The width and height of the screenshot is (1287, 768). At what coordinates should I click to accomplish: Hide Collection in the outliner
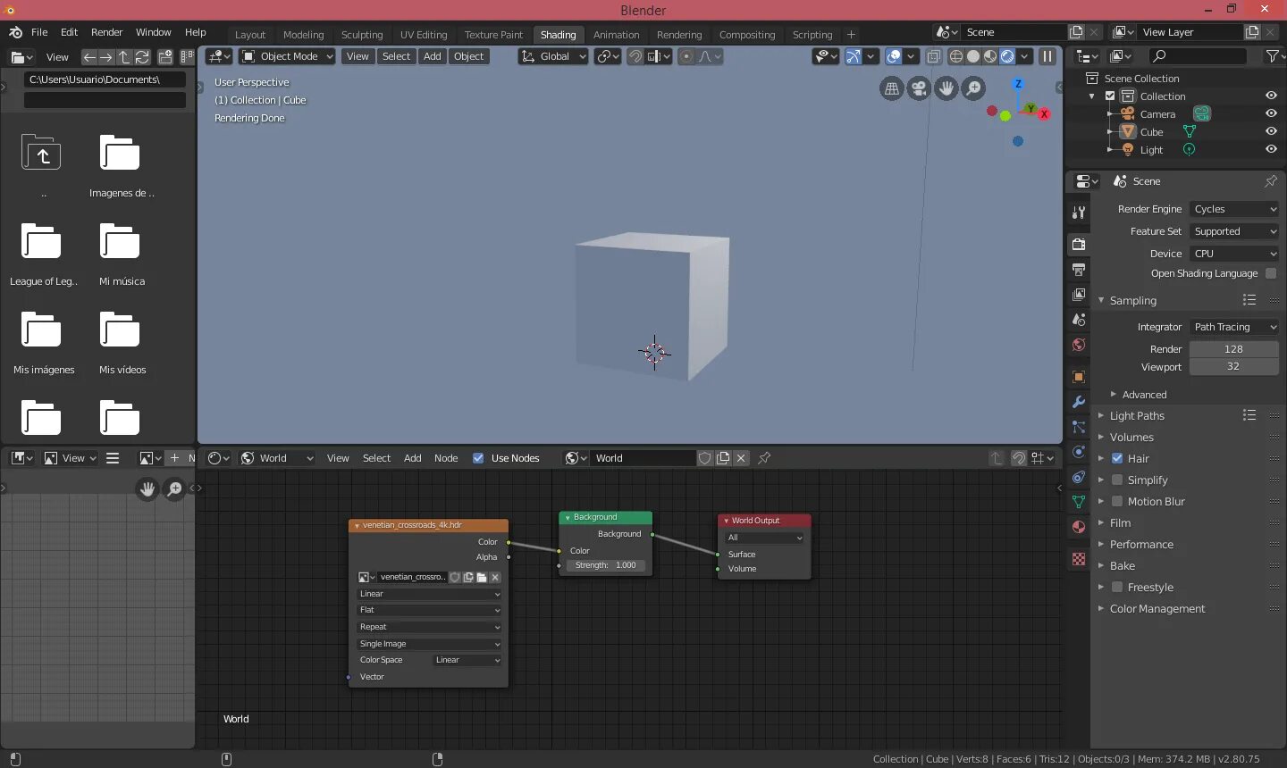point(1271,96)
